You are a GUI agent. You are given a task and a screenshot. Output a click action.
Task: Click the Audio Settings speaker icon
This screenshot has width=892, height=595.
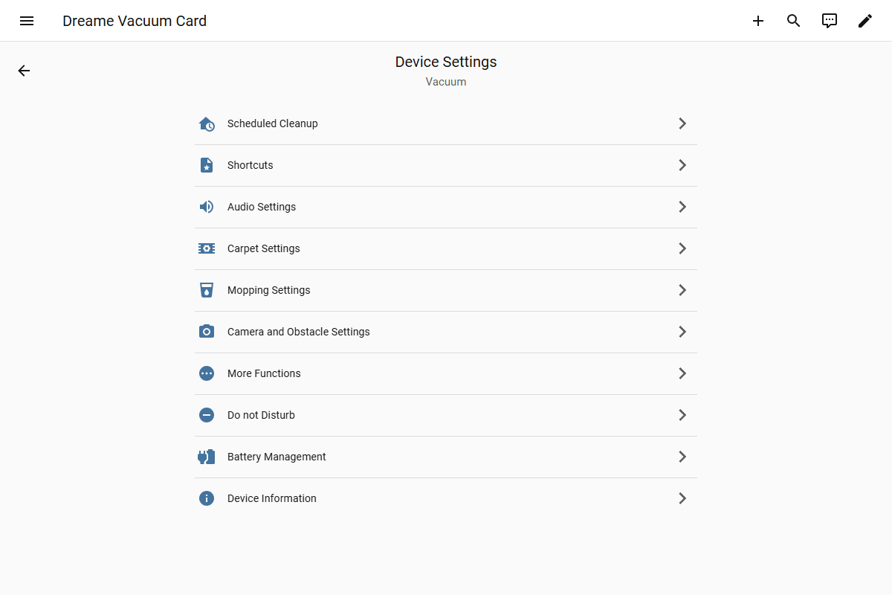[x=207, y=207]
